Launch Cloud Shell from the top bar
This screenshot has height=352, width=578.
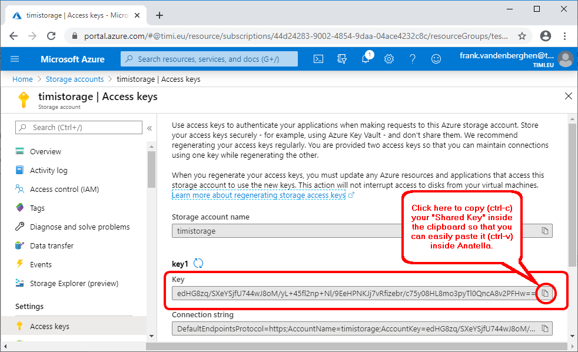point(318,59)
